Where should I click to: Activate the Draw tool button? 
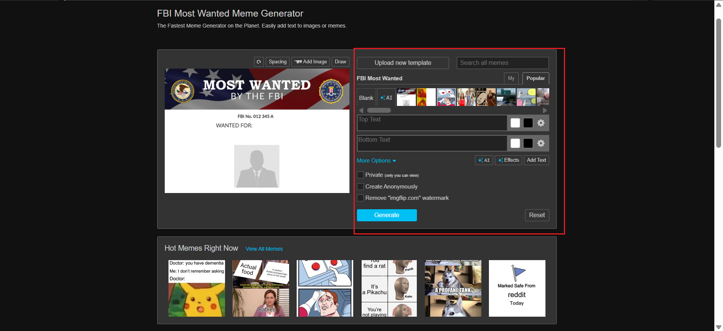click(340, 62)
